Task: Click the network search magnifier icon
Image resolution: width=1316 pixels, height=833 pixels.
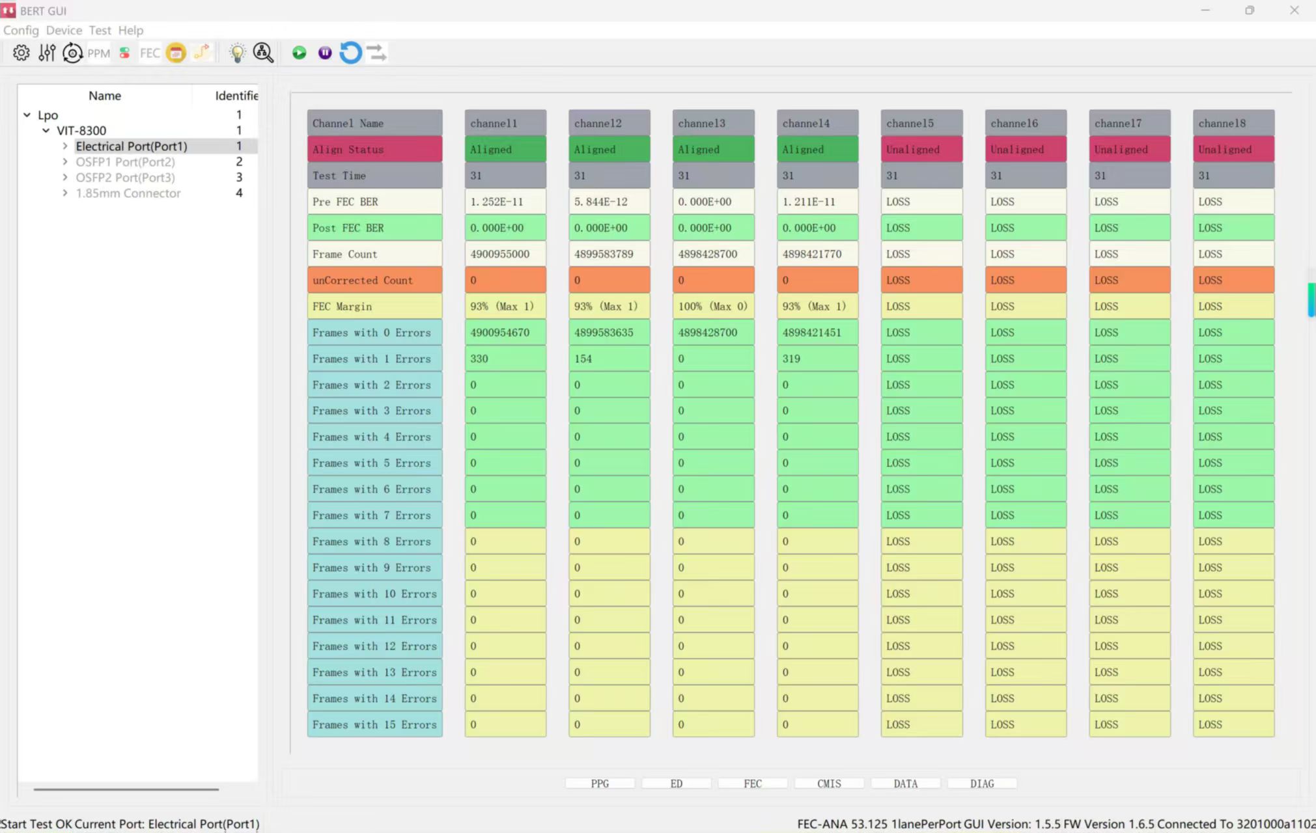Action: (x=263, y=53)
